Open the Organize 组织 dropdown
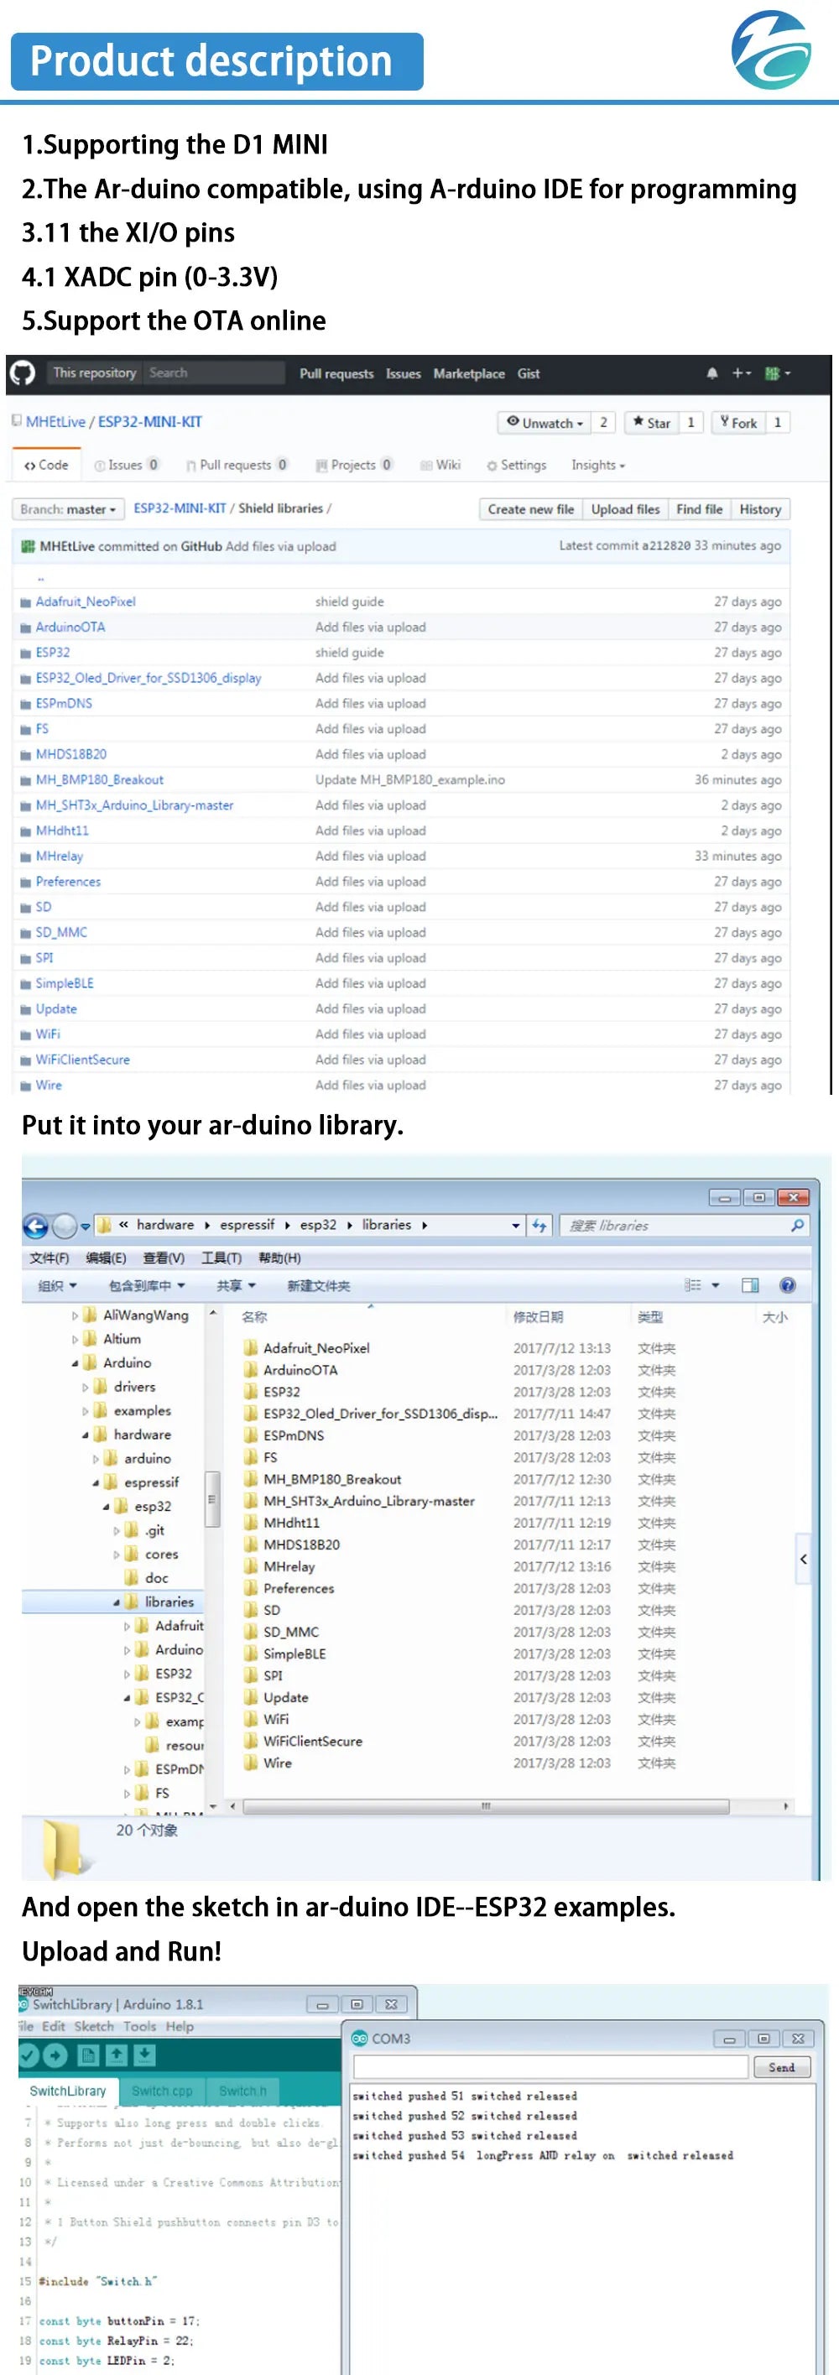The height and width of the screenshot is (2375, 839). click(57, 1285)
